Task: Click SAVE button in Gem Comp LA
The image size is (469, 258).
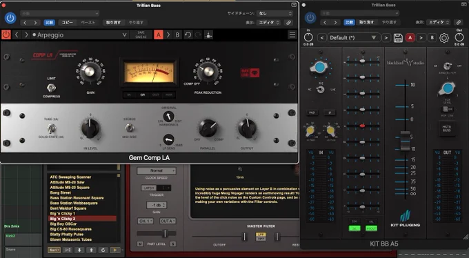Action: [141, 32]
